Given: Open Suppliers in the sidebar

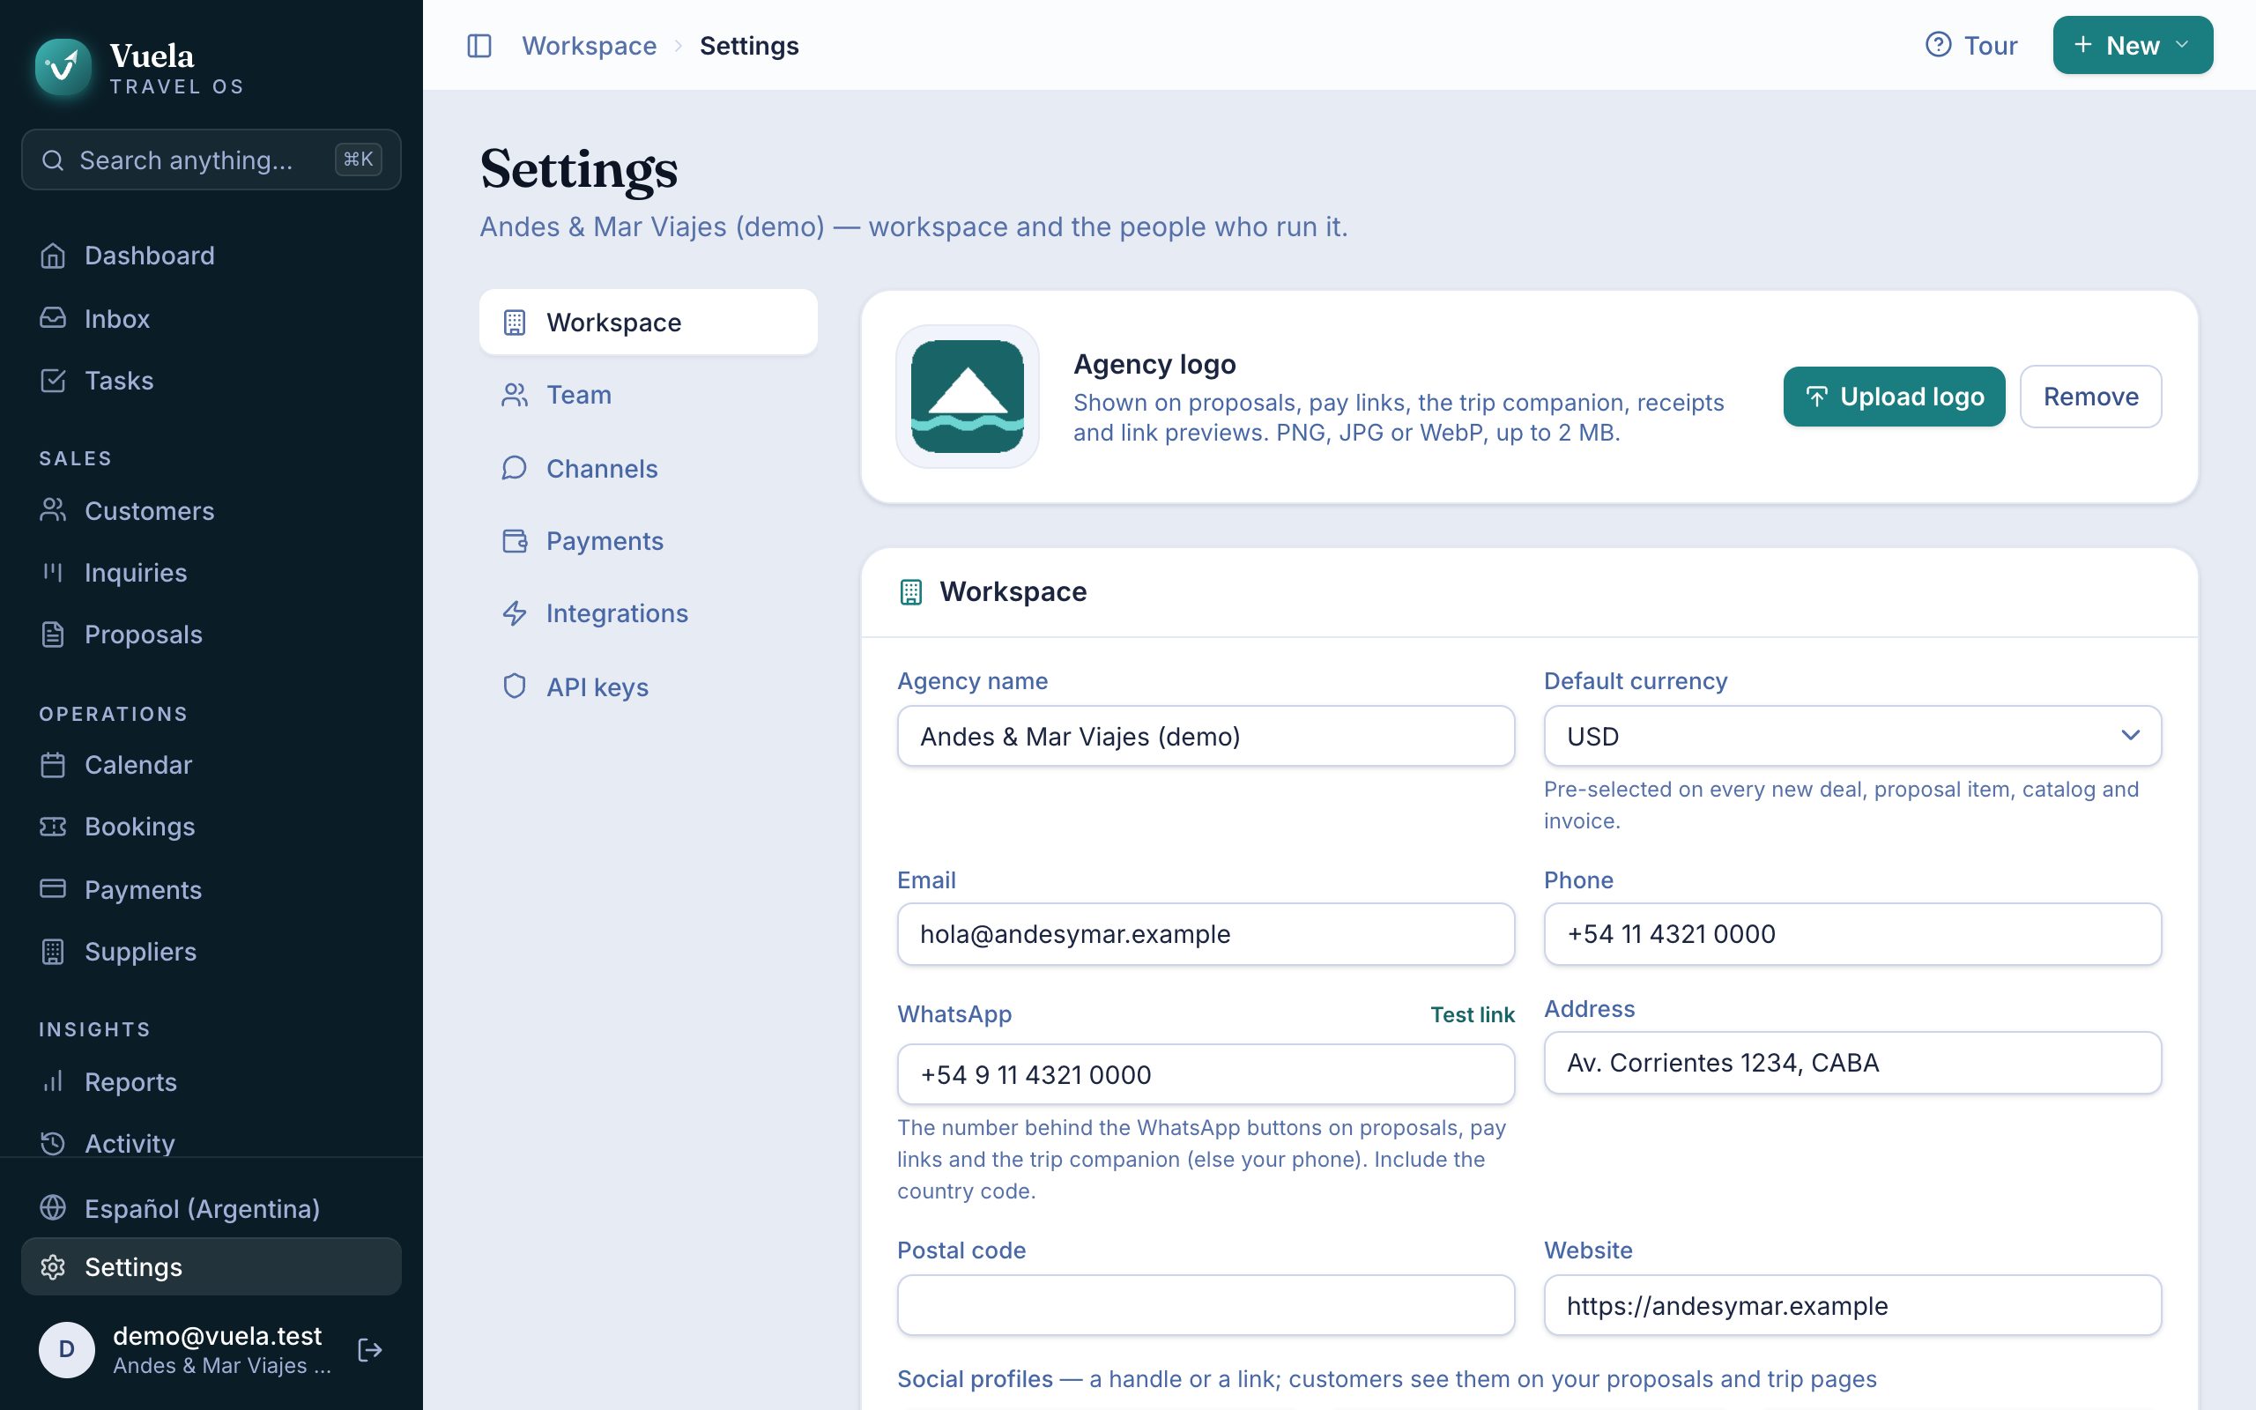Looking at the screenshot, I should 211,951.
